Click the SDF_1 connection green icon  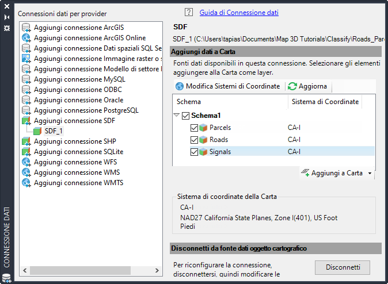click(x=37, y=131)
